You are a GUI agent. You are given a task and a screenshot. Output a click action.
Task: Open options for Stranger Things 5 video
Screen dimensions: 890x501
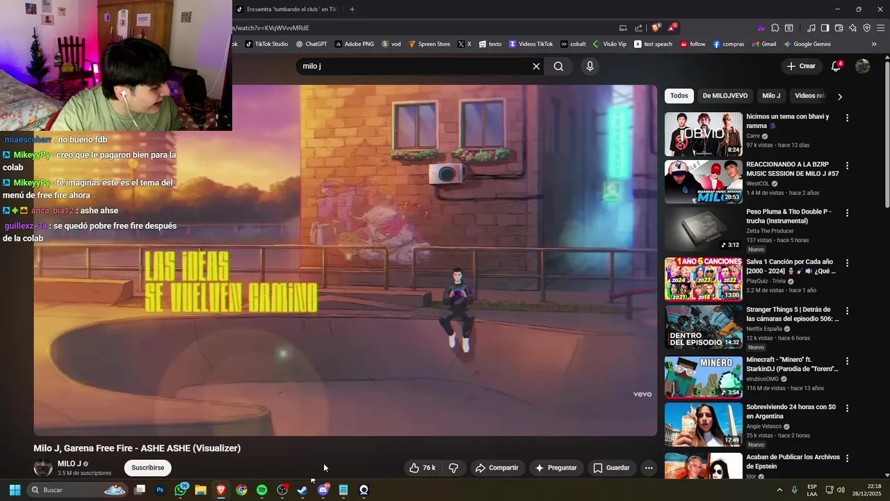coord(847,310)
